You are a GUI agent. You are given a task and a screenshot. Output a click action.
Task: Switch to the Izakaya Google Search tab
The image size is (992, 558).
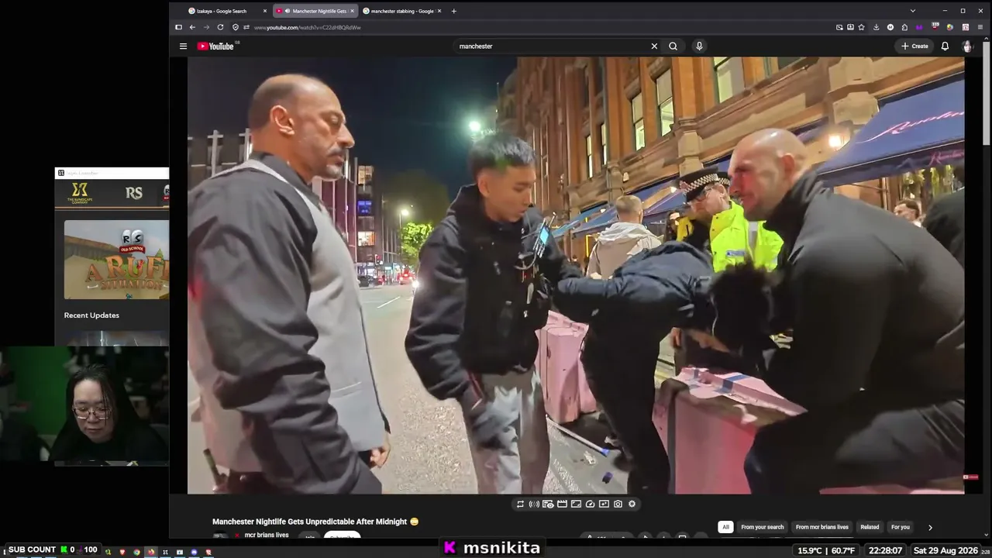(228, 11)
